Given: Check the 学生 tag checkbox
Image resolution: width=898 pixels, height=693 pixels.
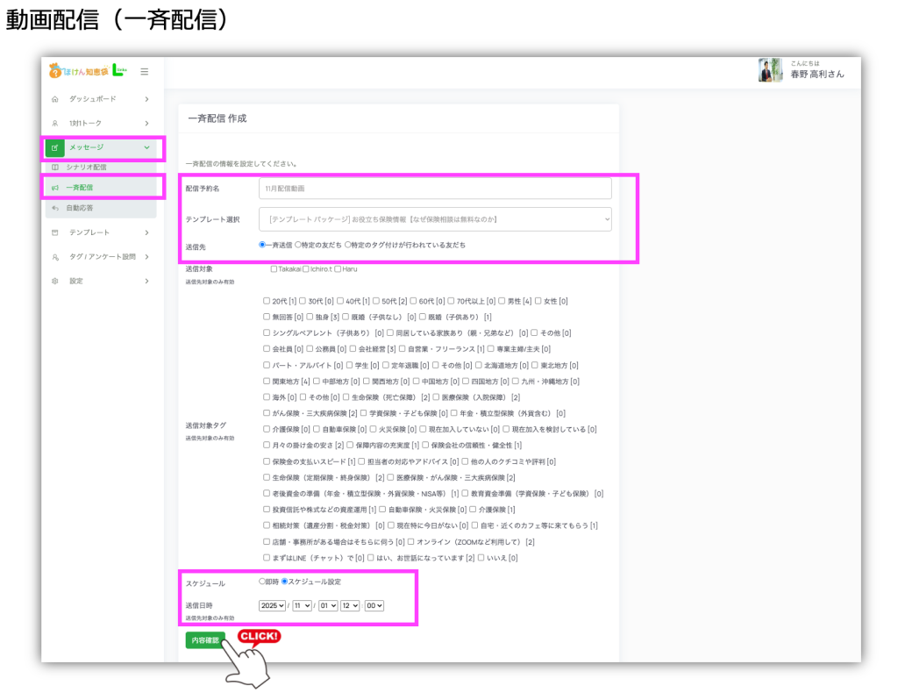Looking at the screenshot, I should click(x=349, y=365).
